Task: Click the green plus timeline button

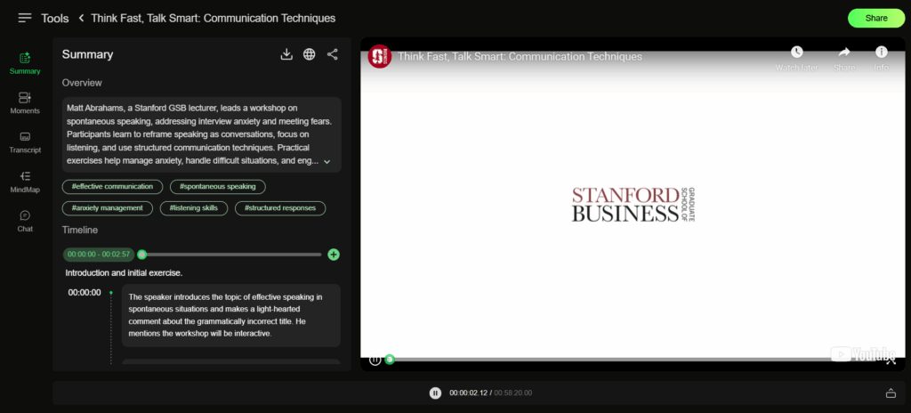Action: (x=334, y=255)
